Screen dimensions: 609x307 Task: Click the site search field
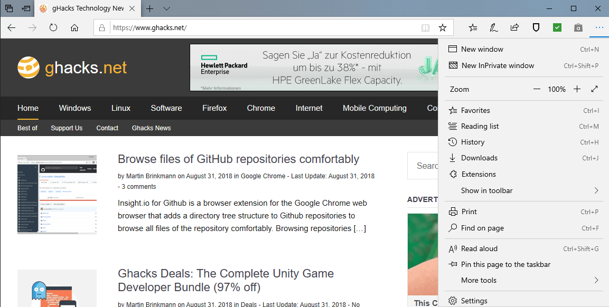coord(423,166)
